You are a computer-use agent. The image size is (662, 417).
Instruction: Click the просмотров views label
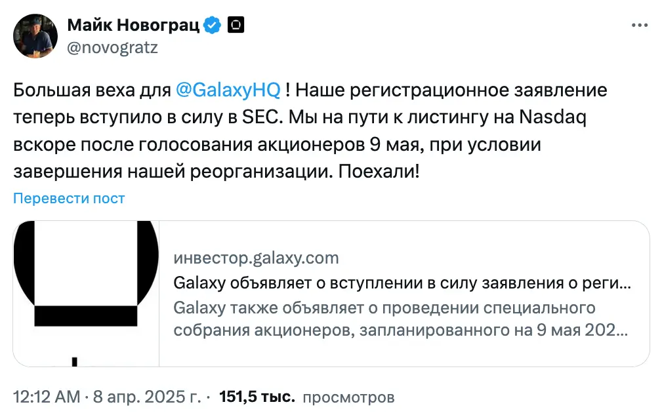tap(349, 397)
